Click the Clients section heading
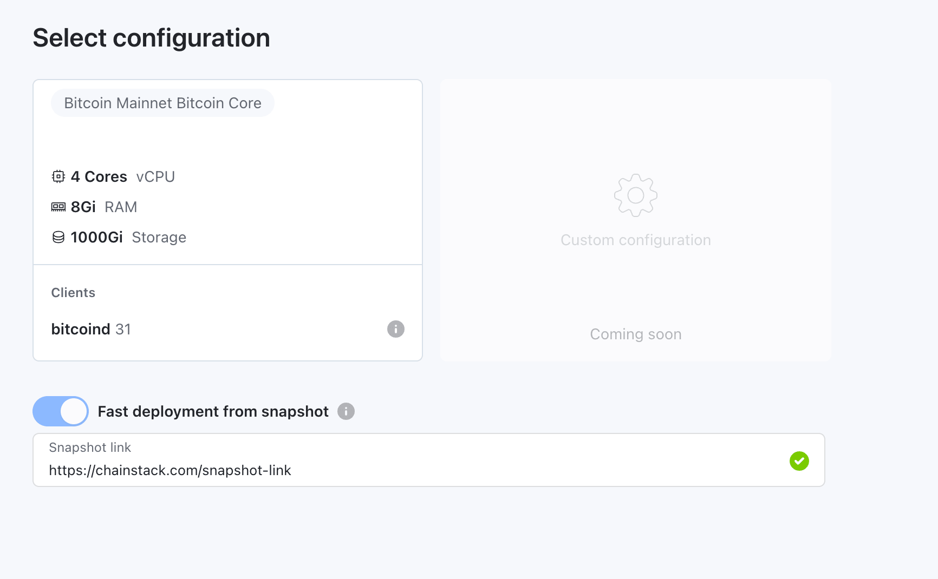This screenshot has height=579, width=938. click(73, 293)
